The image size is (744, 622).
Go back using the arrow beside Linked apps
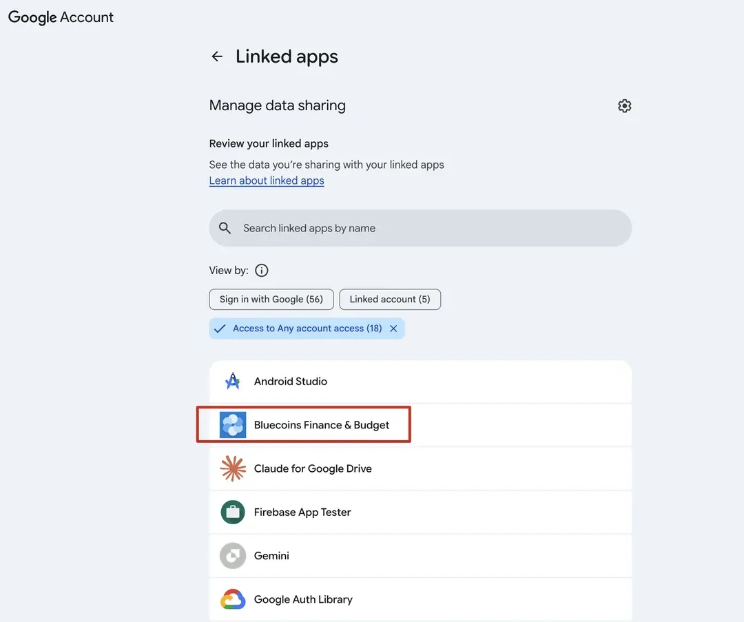[217, 56]
